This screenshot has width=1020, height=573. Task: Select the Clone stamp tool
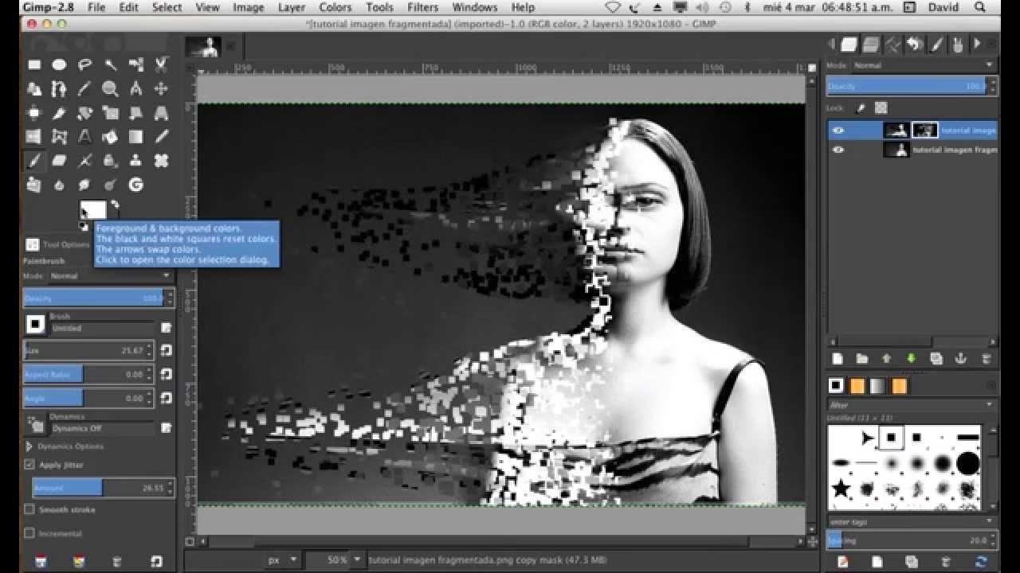(x=135, y=161)
